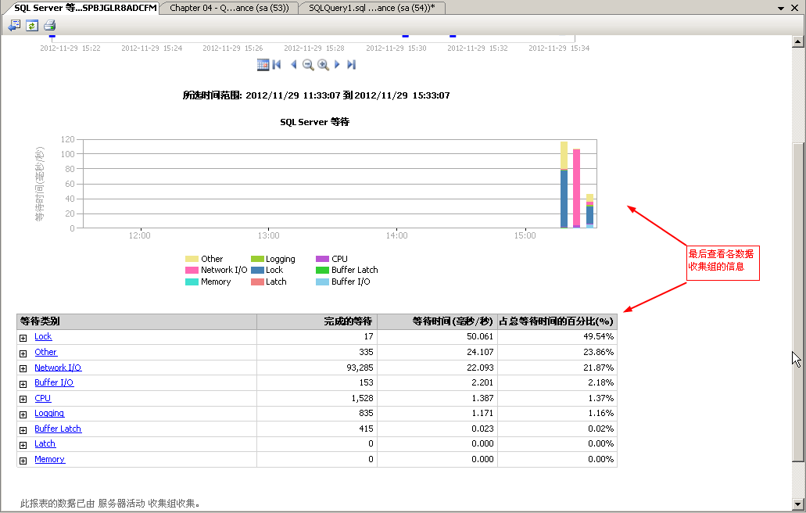Viewport: 806px width, 513px height.
Task: Click the Lock legend color swatch
Action: point(257,271)
